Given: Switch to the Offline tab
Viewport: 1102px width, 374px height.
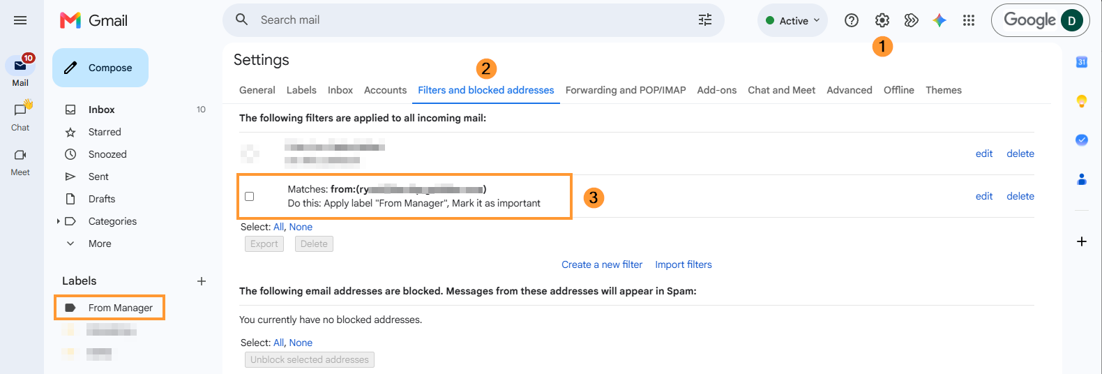Looking at the screenshot, I should [x=899, y=90].
